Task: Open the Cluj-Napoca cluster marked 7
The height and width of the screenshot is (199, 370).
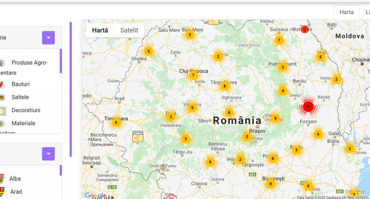Action: (193, 75)
